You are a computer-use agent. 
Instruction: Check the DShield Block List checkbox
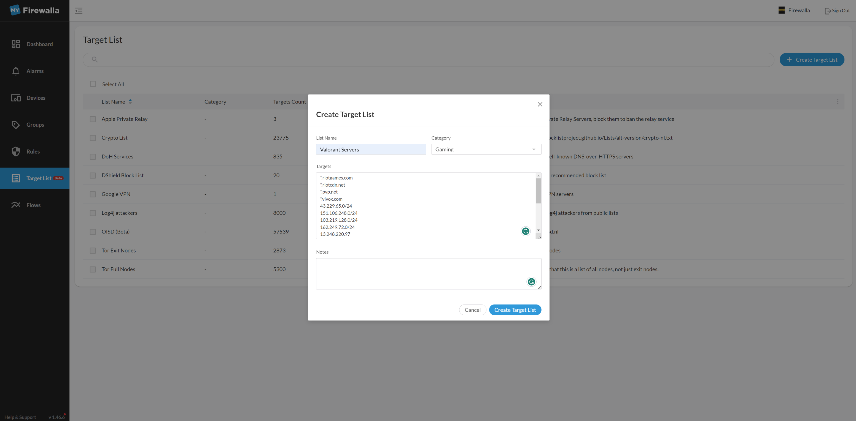pyautogui.click(x=93, y=175)
